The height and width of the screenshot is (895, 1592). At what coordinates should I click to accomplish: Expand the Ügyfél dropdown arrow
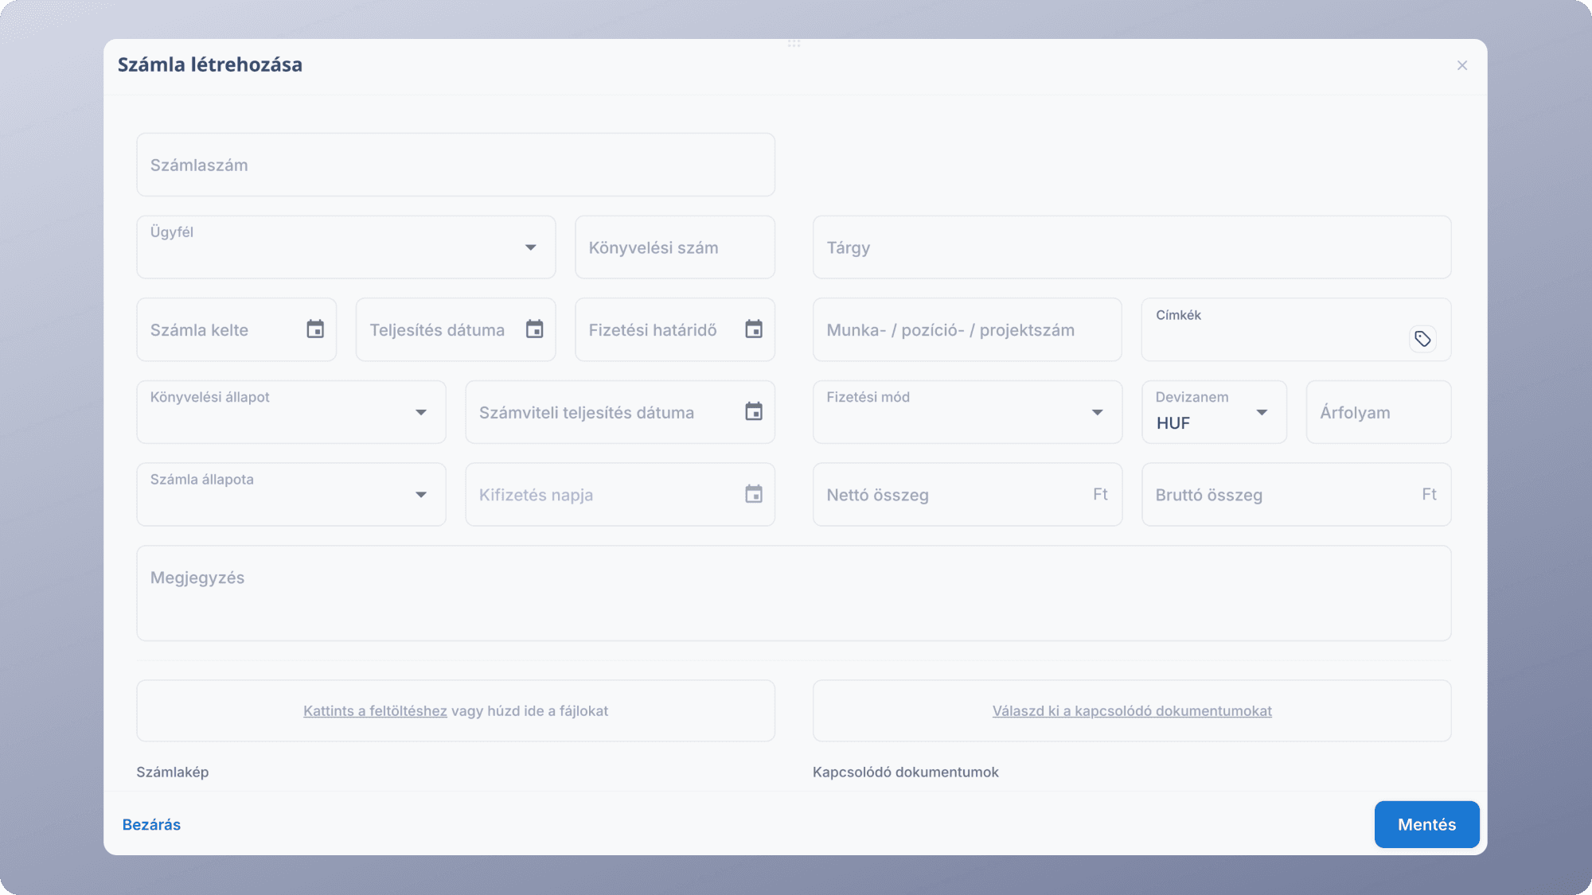[x=531, y=247]
